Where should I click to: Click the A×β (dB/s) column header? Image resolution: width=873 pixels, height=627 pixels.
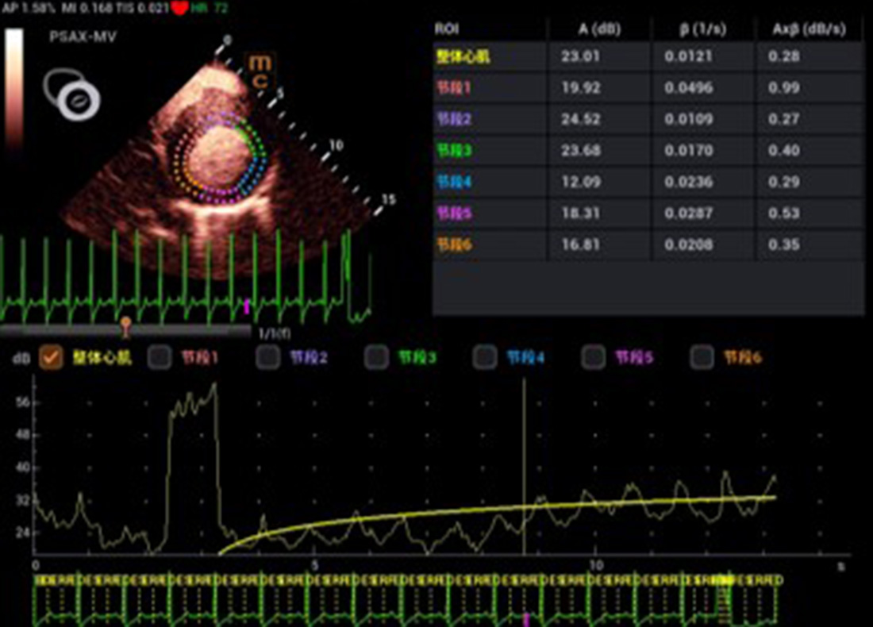click(808, 29)
